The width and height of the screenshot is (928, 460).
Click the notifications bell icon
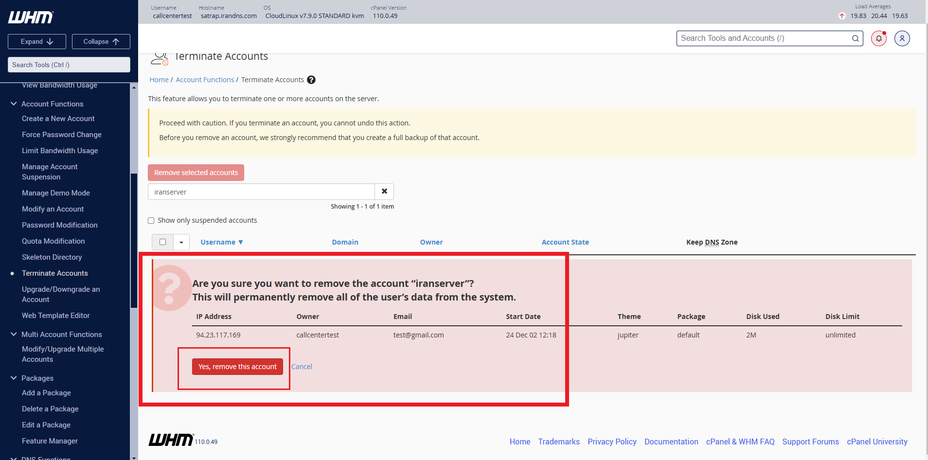point(878,38)
